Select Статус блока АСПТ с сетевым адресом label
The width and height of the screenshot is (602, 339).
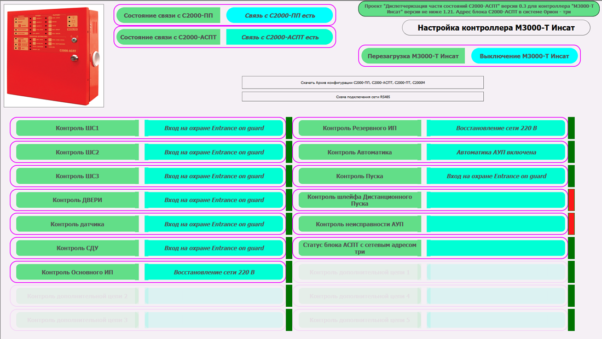pyautogui.click(x=360, y=248)
